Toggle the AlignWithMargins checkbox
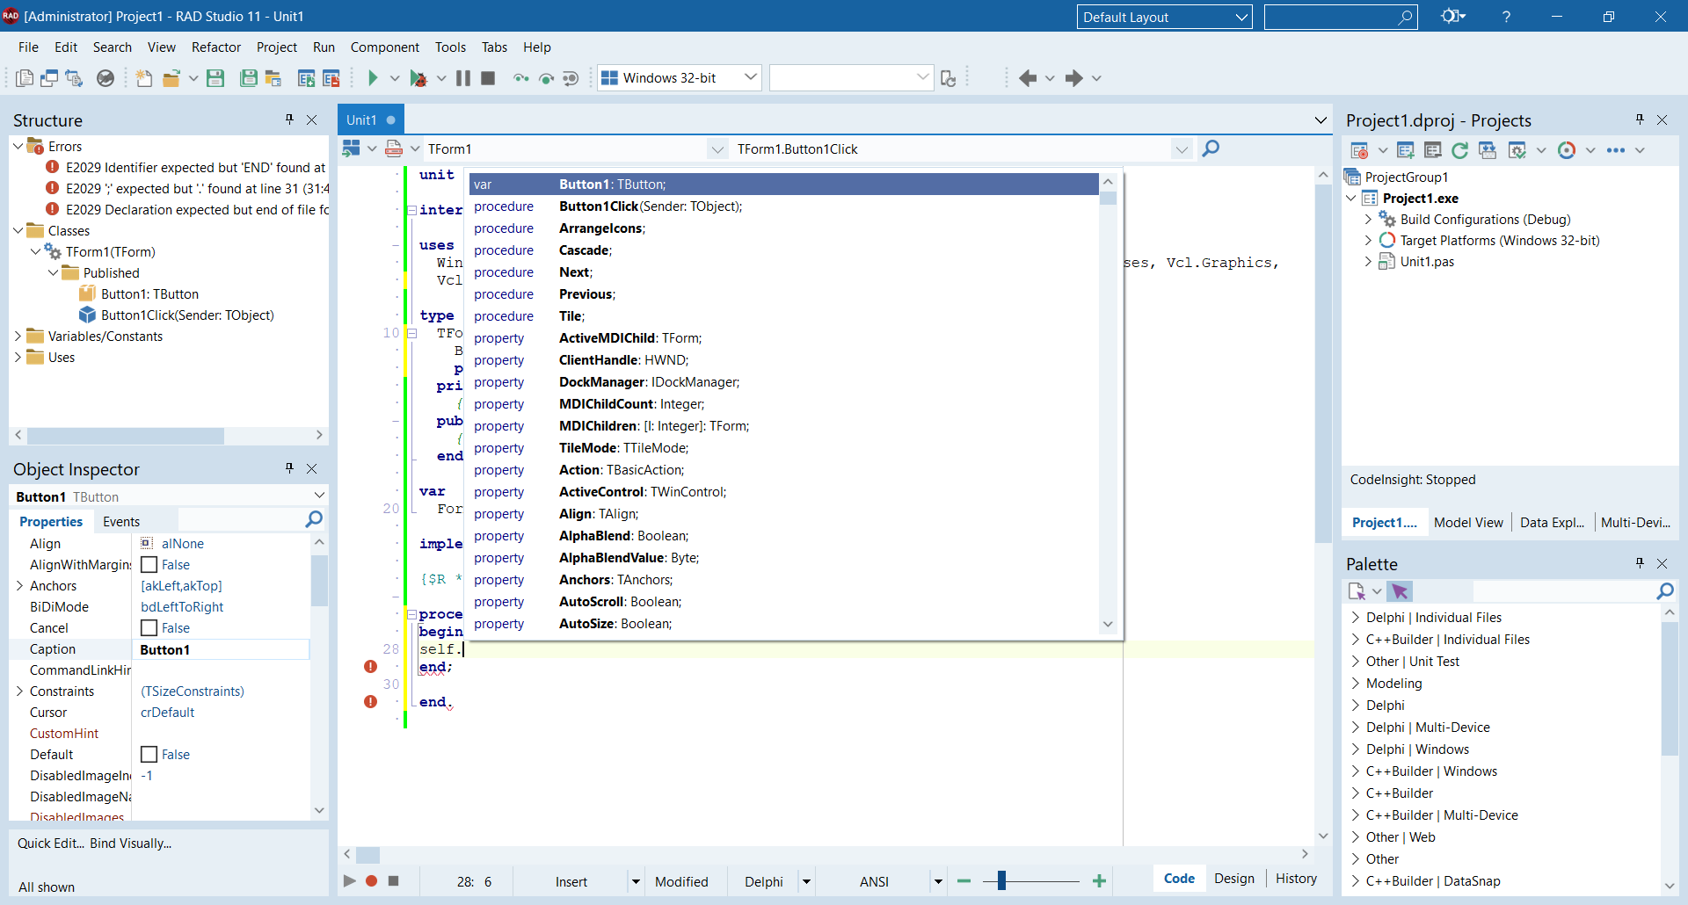The height and width of the screenshot is (905, 1688). [149, 565]
